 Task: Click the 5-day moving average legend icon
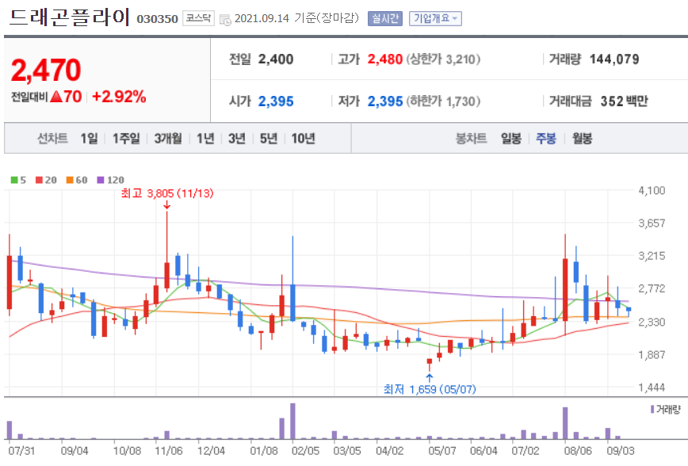click(13, 180)
